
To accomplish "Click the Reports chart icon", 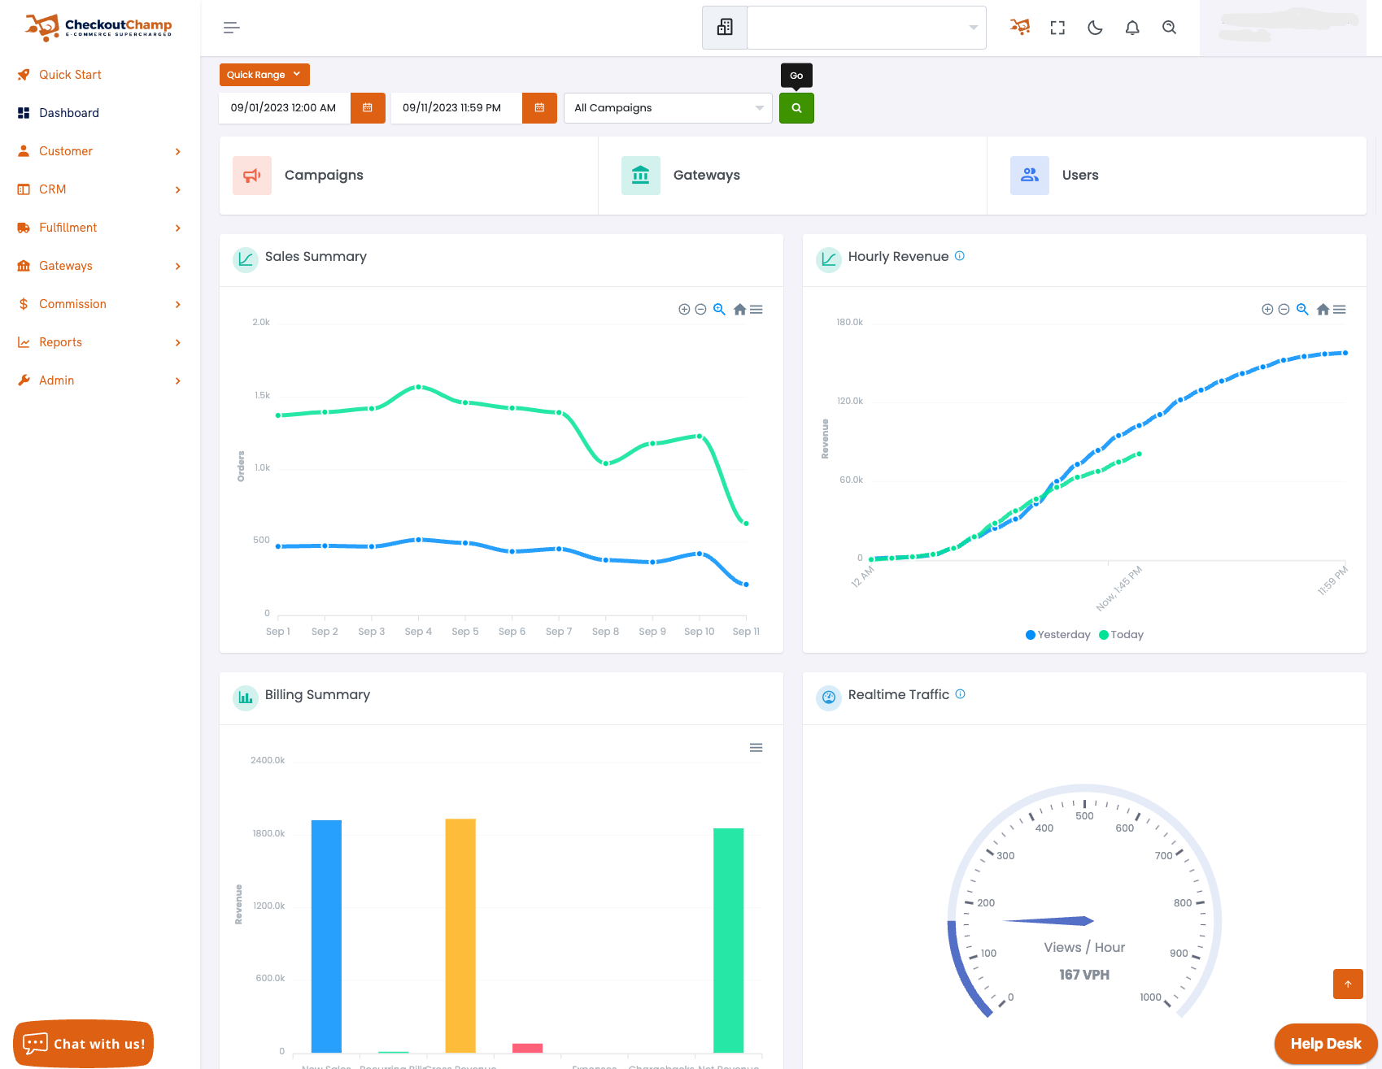I will (24, 342).
